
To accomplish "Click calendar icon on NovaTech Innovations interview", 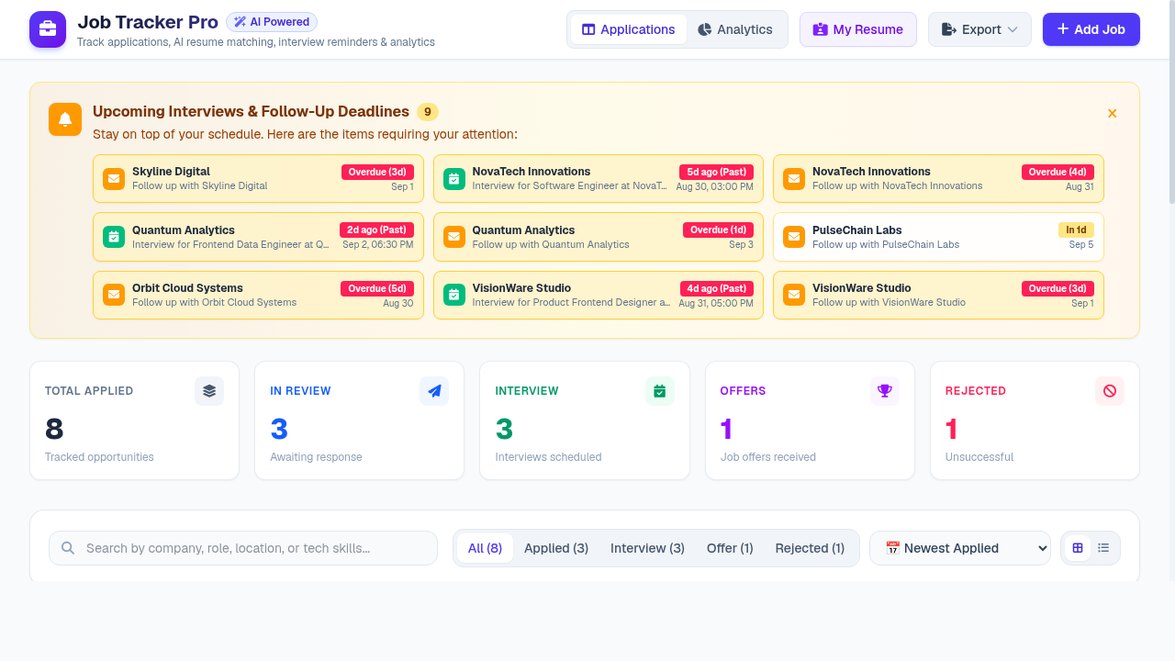I will click(454, 178).
